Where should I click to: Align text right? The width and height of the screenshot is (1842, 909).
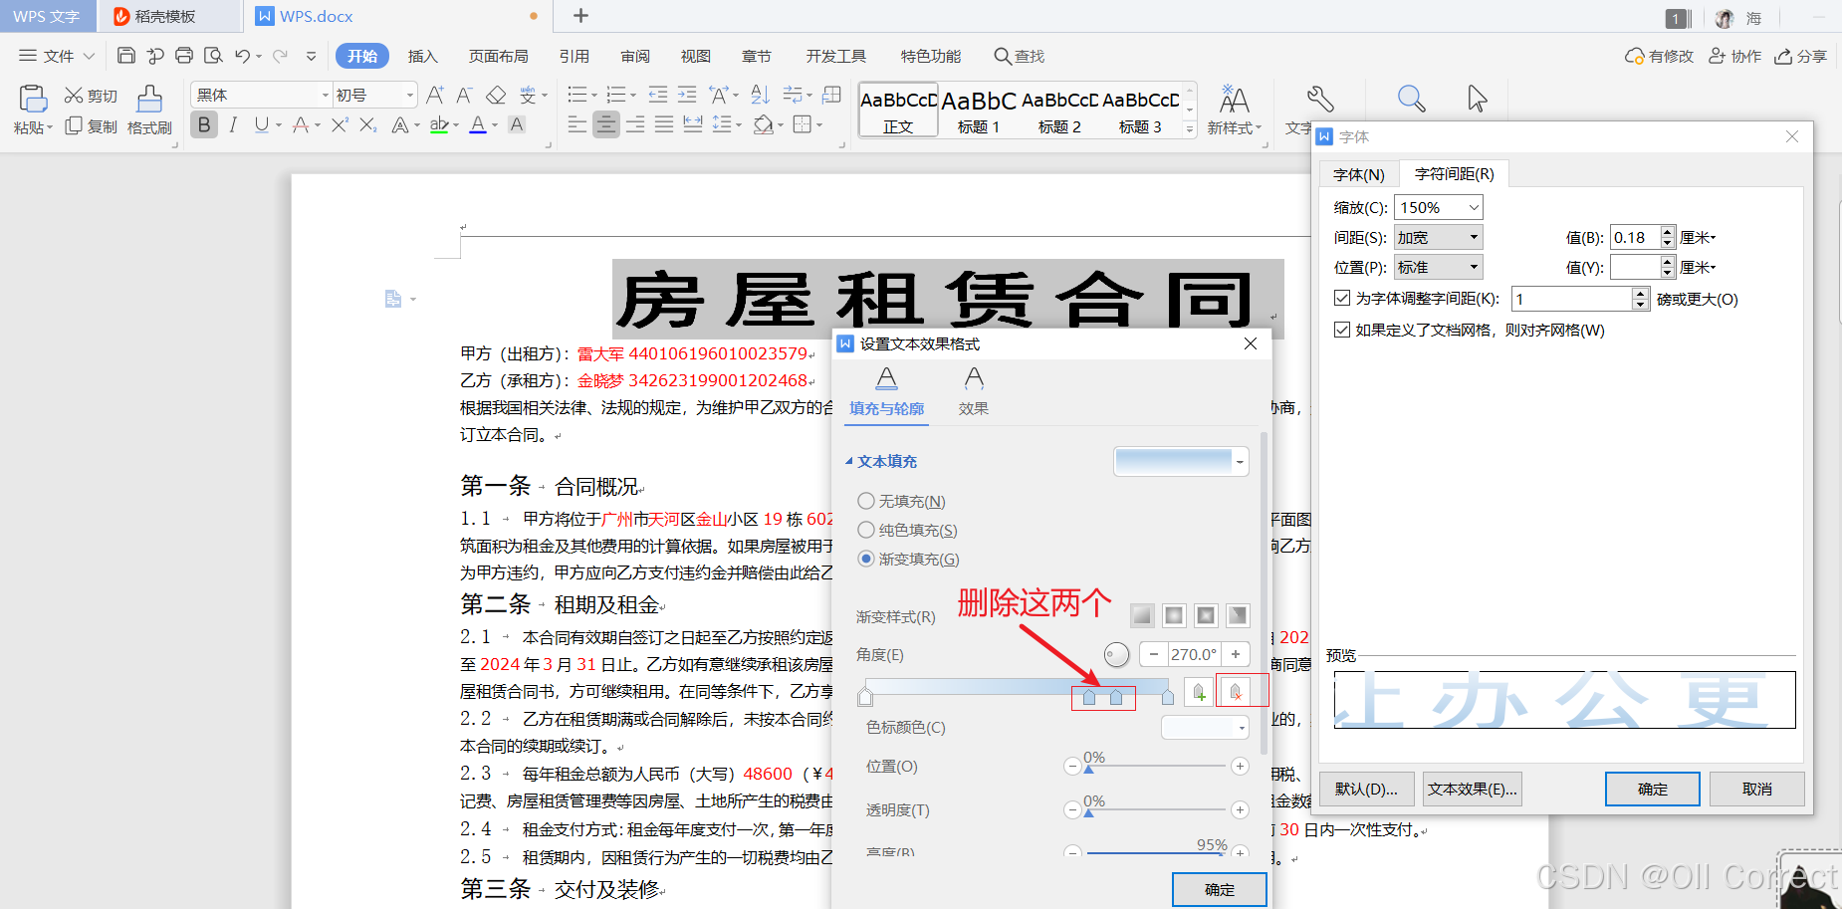click(635, 124)
